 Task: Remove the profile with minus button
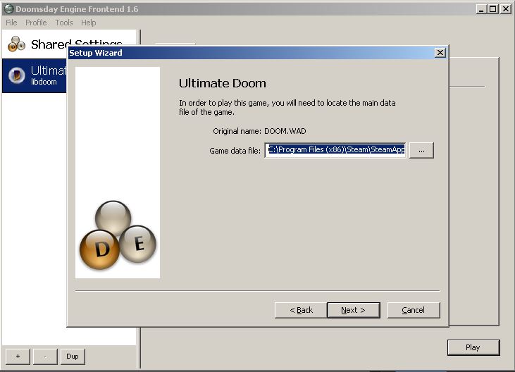(45, 356)
